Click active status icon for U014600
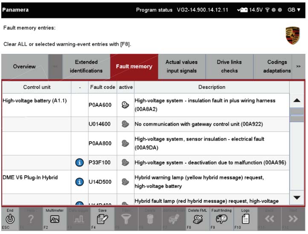308x234 pixels. 125,124
